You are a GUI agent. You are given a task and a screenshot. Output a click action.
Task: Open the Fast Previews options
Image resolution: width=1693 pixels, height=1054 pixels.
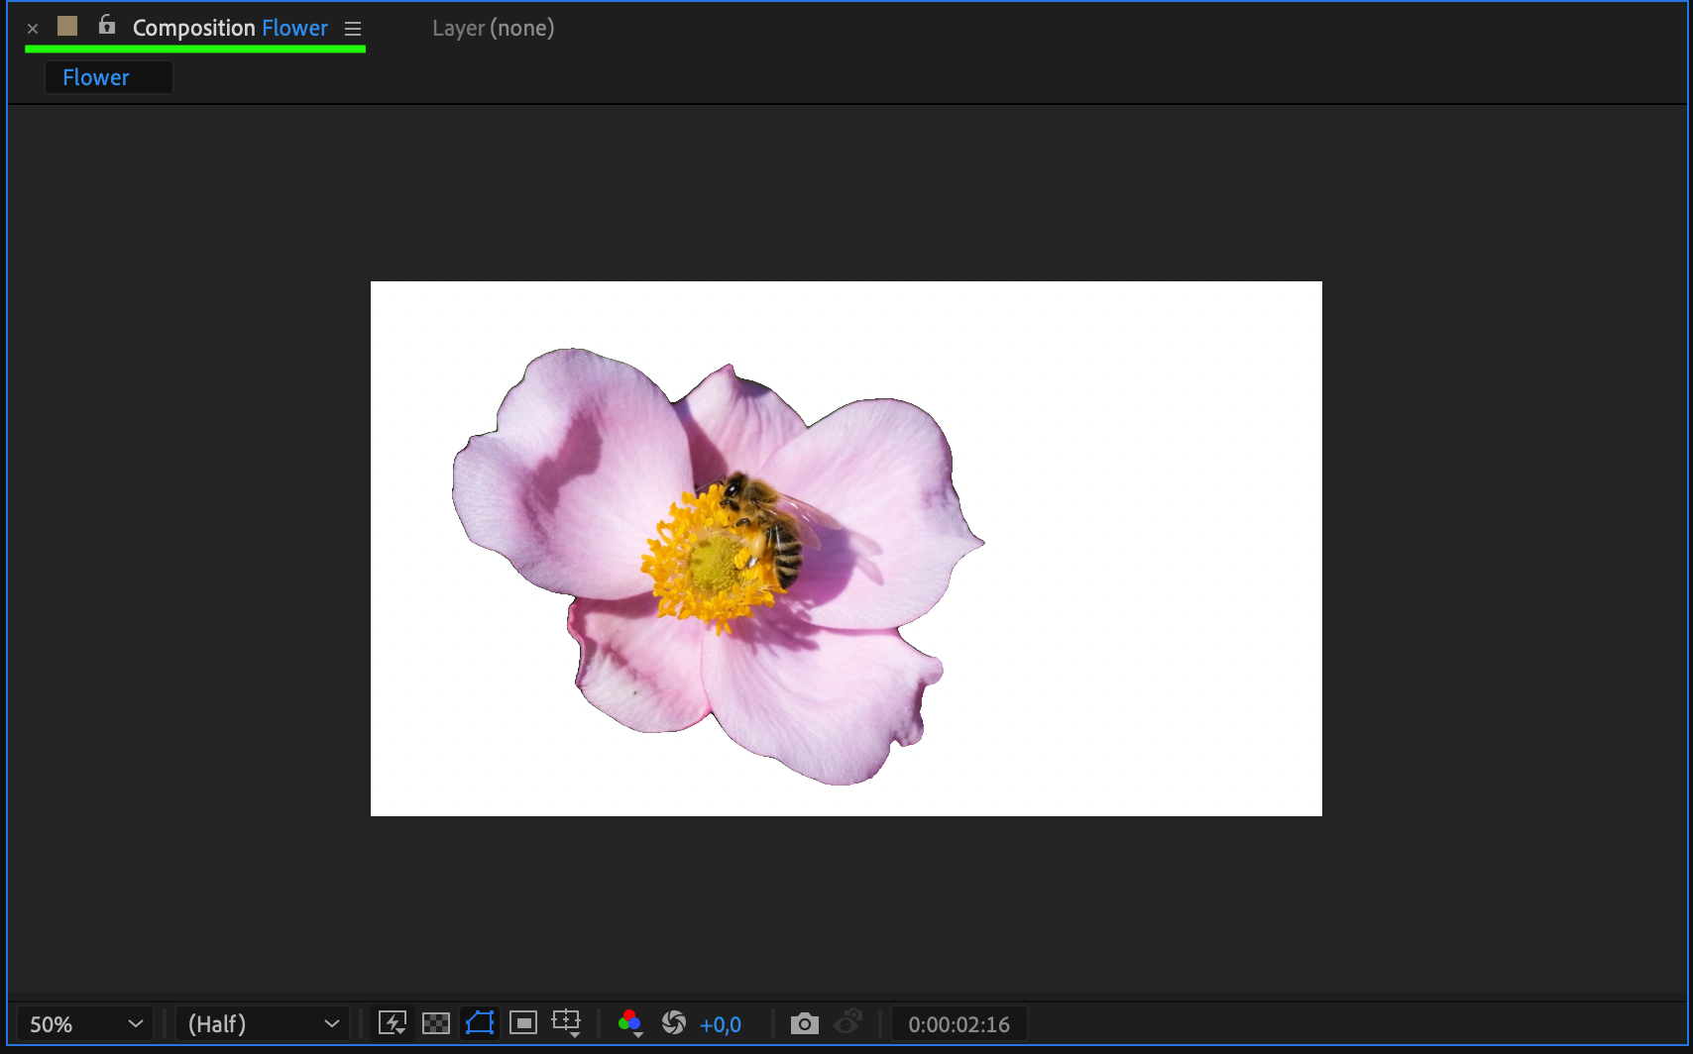tap(393, 1023)
